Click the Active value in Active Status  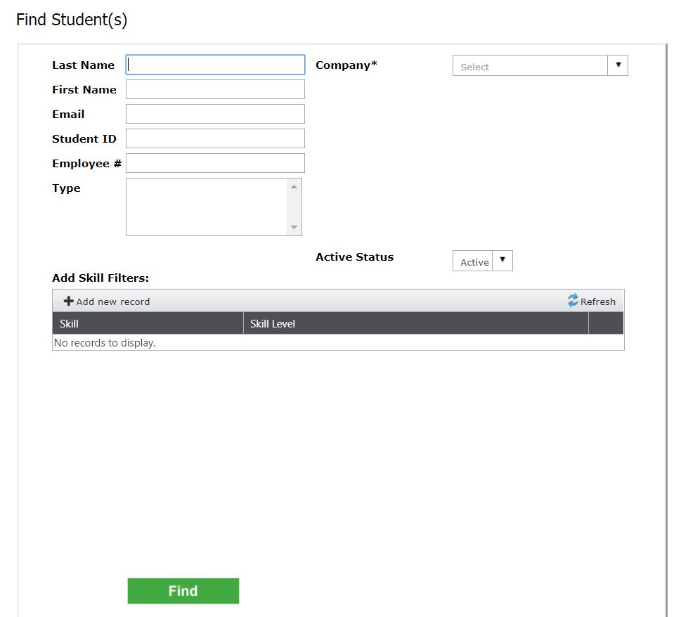474,262
